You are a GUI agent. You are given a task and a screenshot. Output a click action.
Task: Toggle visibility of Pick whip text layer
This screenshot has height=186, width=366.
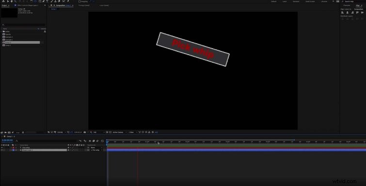pyautogui.click(x=2, y=148)
